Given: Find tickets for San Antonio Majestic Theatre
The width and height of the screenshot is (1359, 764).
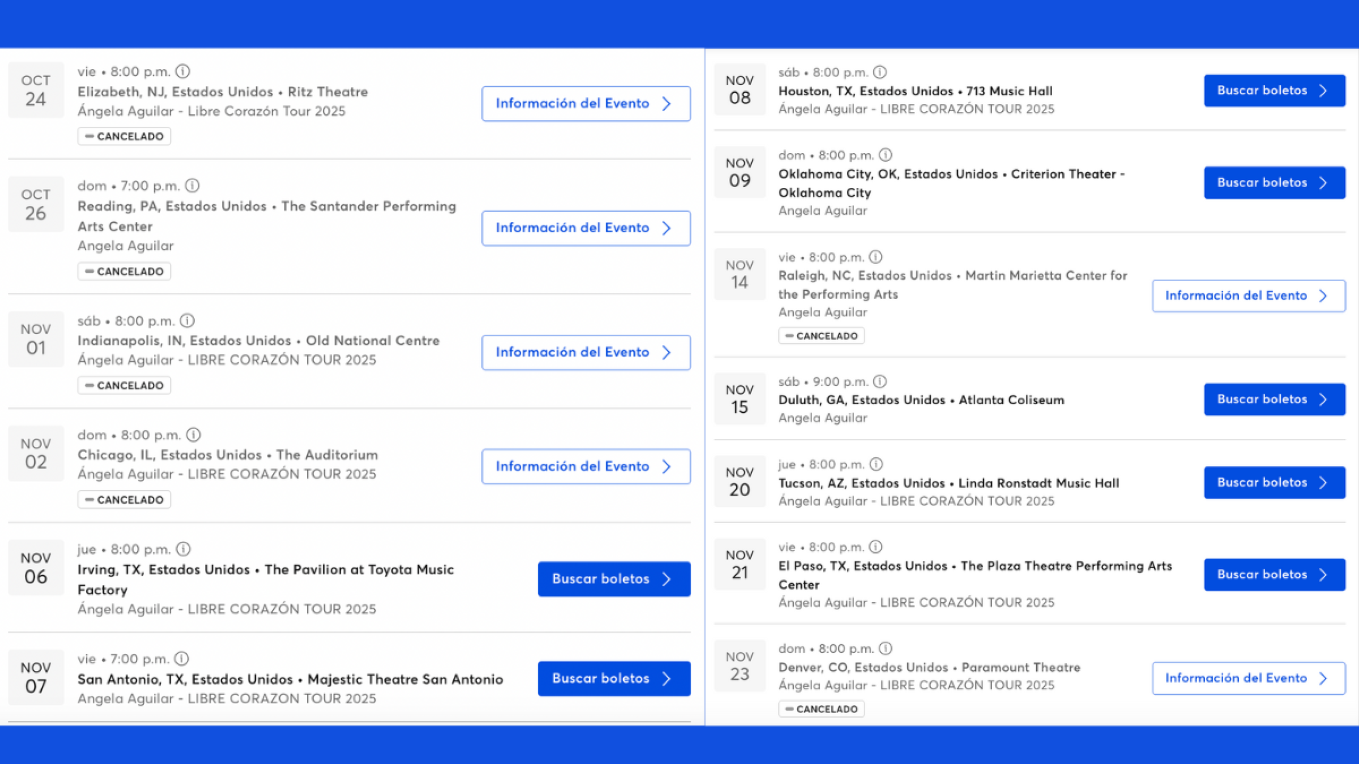Looking at the screenshot, I should (614, 678).
